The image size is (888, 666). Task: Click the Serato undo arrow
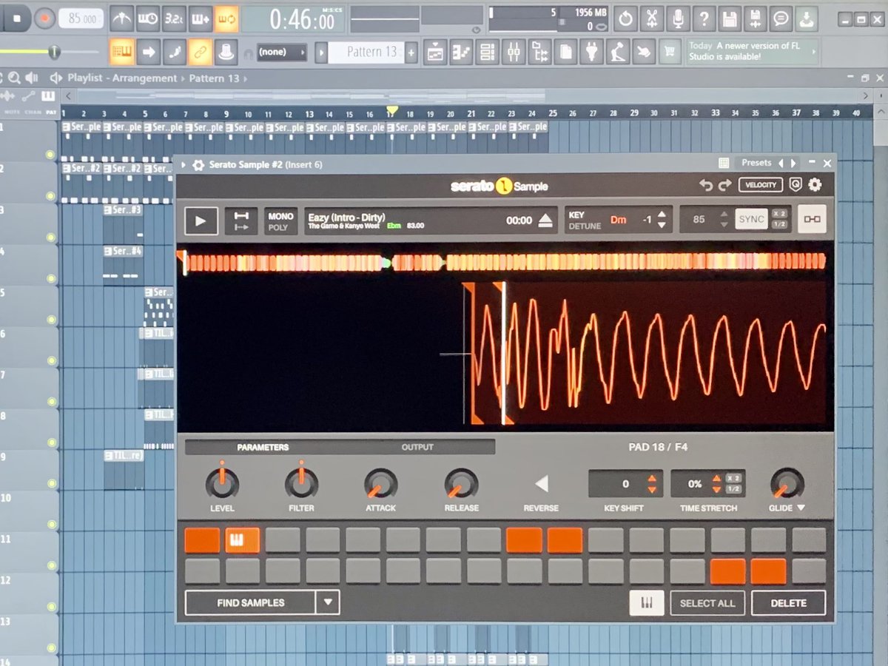coord(706,185)
